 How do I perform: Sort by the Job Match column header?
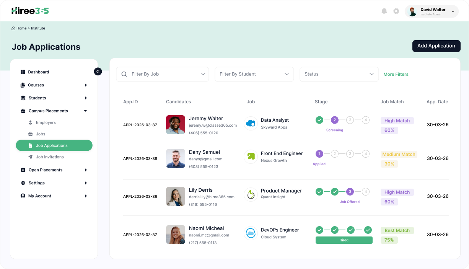coord(392,102)
